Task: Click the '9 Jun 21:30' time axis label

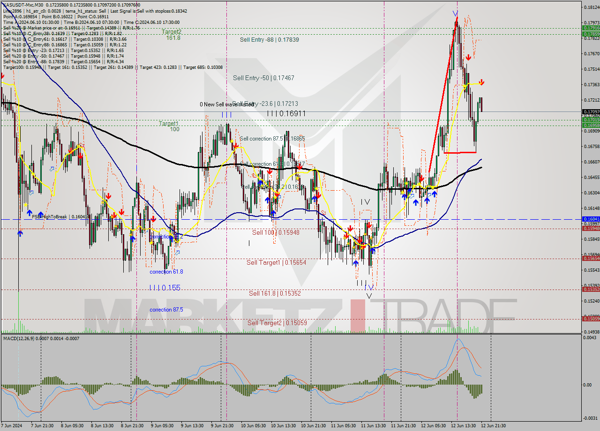Action: (x=222, y=426)
